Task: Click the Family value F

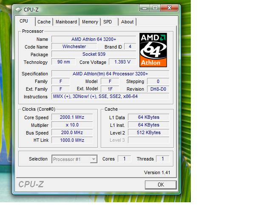Action: (61, 81)
